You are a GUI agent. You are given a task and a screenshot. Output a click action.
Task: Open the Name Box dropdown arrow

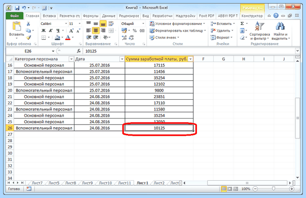53,51
